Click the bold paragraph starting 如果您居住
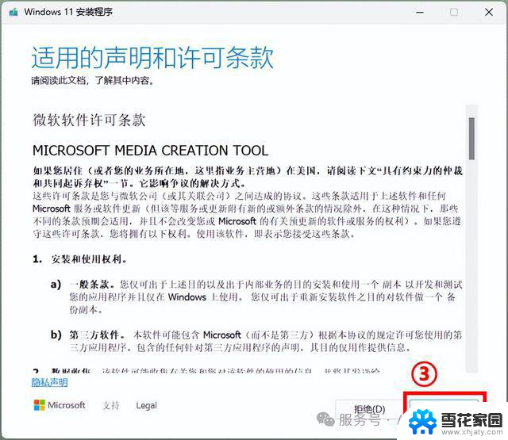 (248, 177)
